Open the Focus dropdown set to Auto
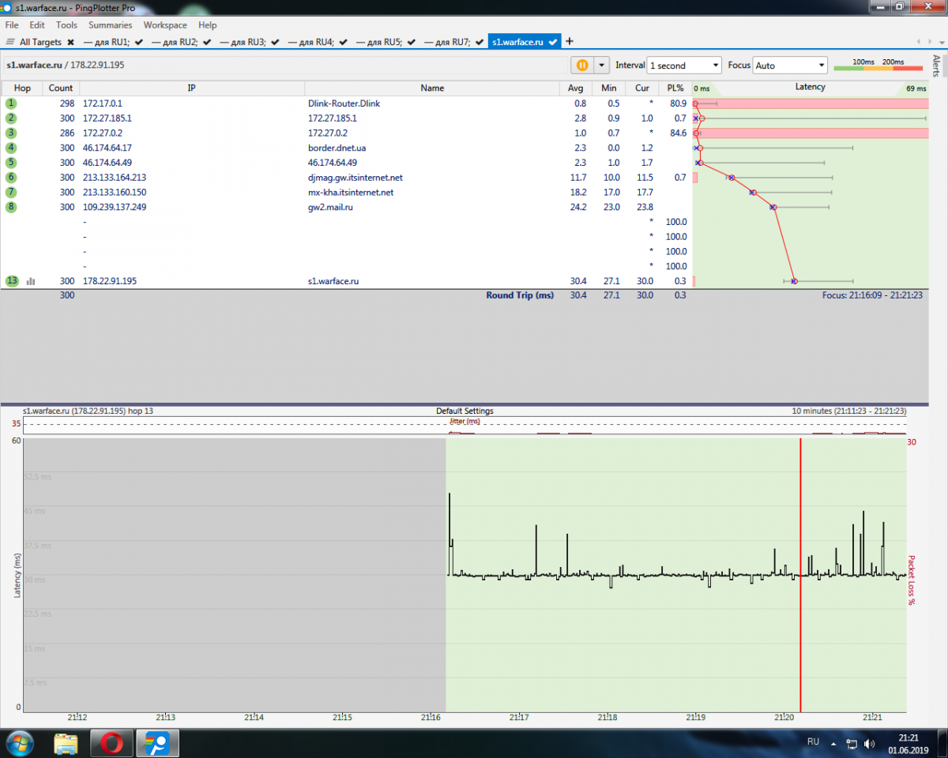 pyautogui.click(x=789, y=66)
